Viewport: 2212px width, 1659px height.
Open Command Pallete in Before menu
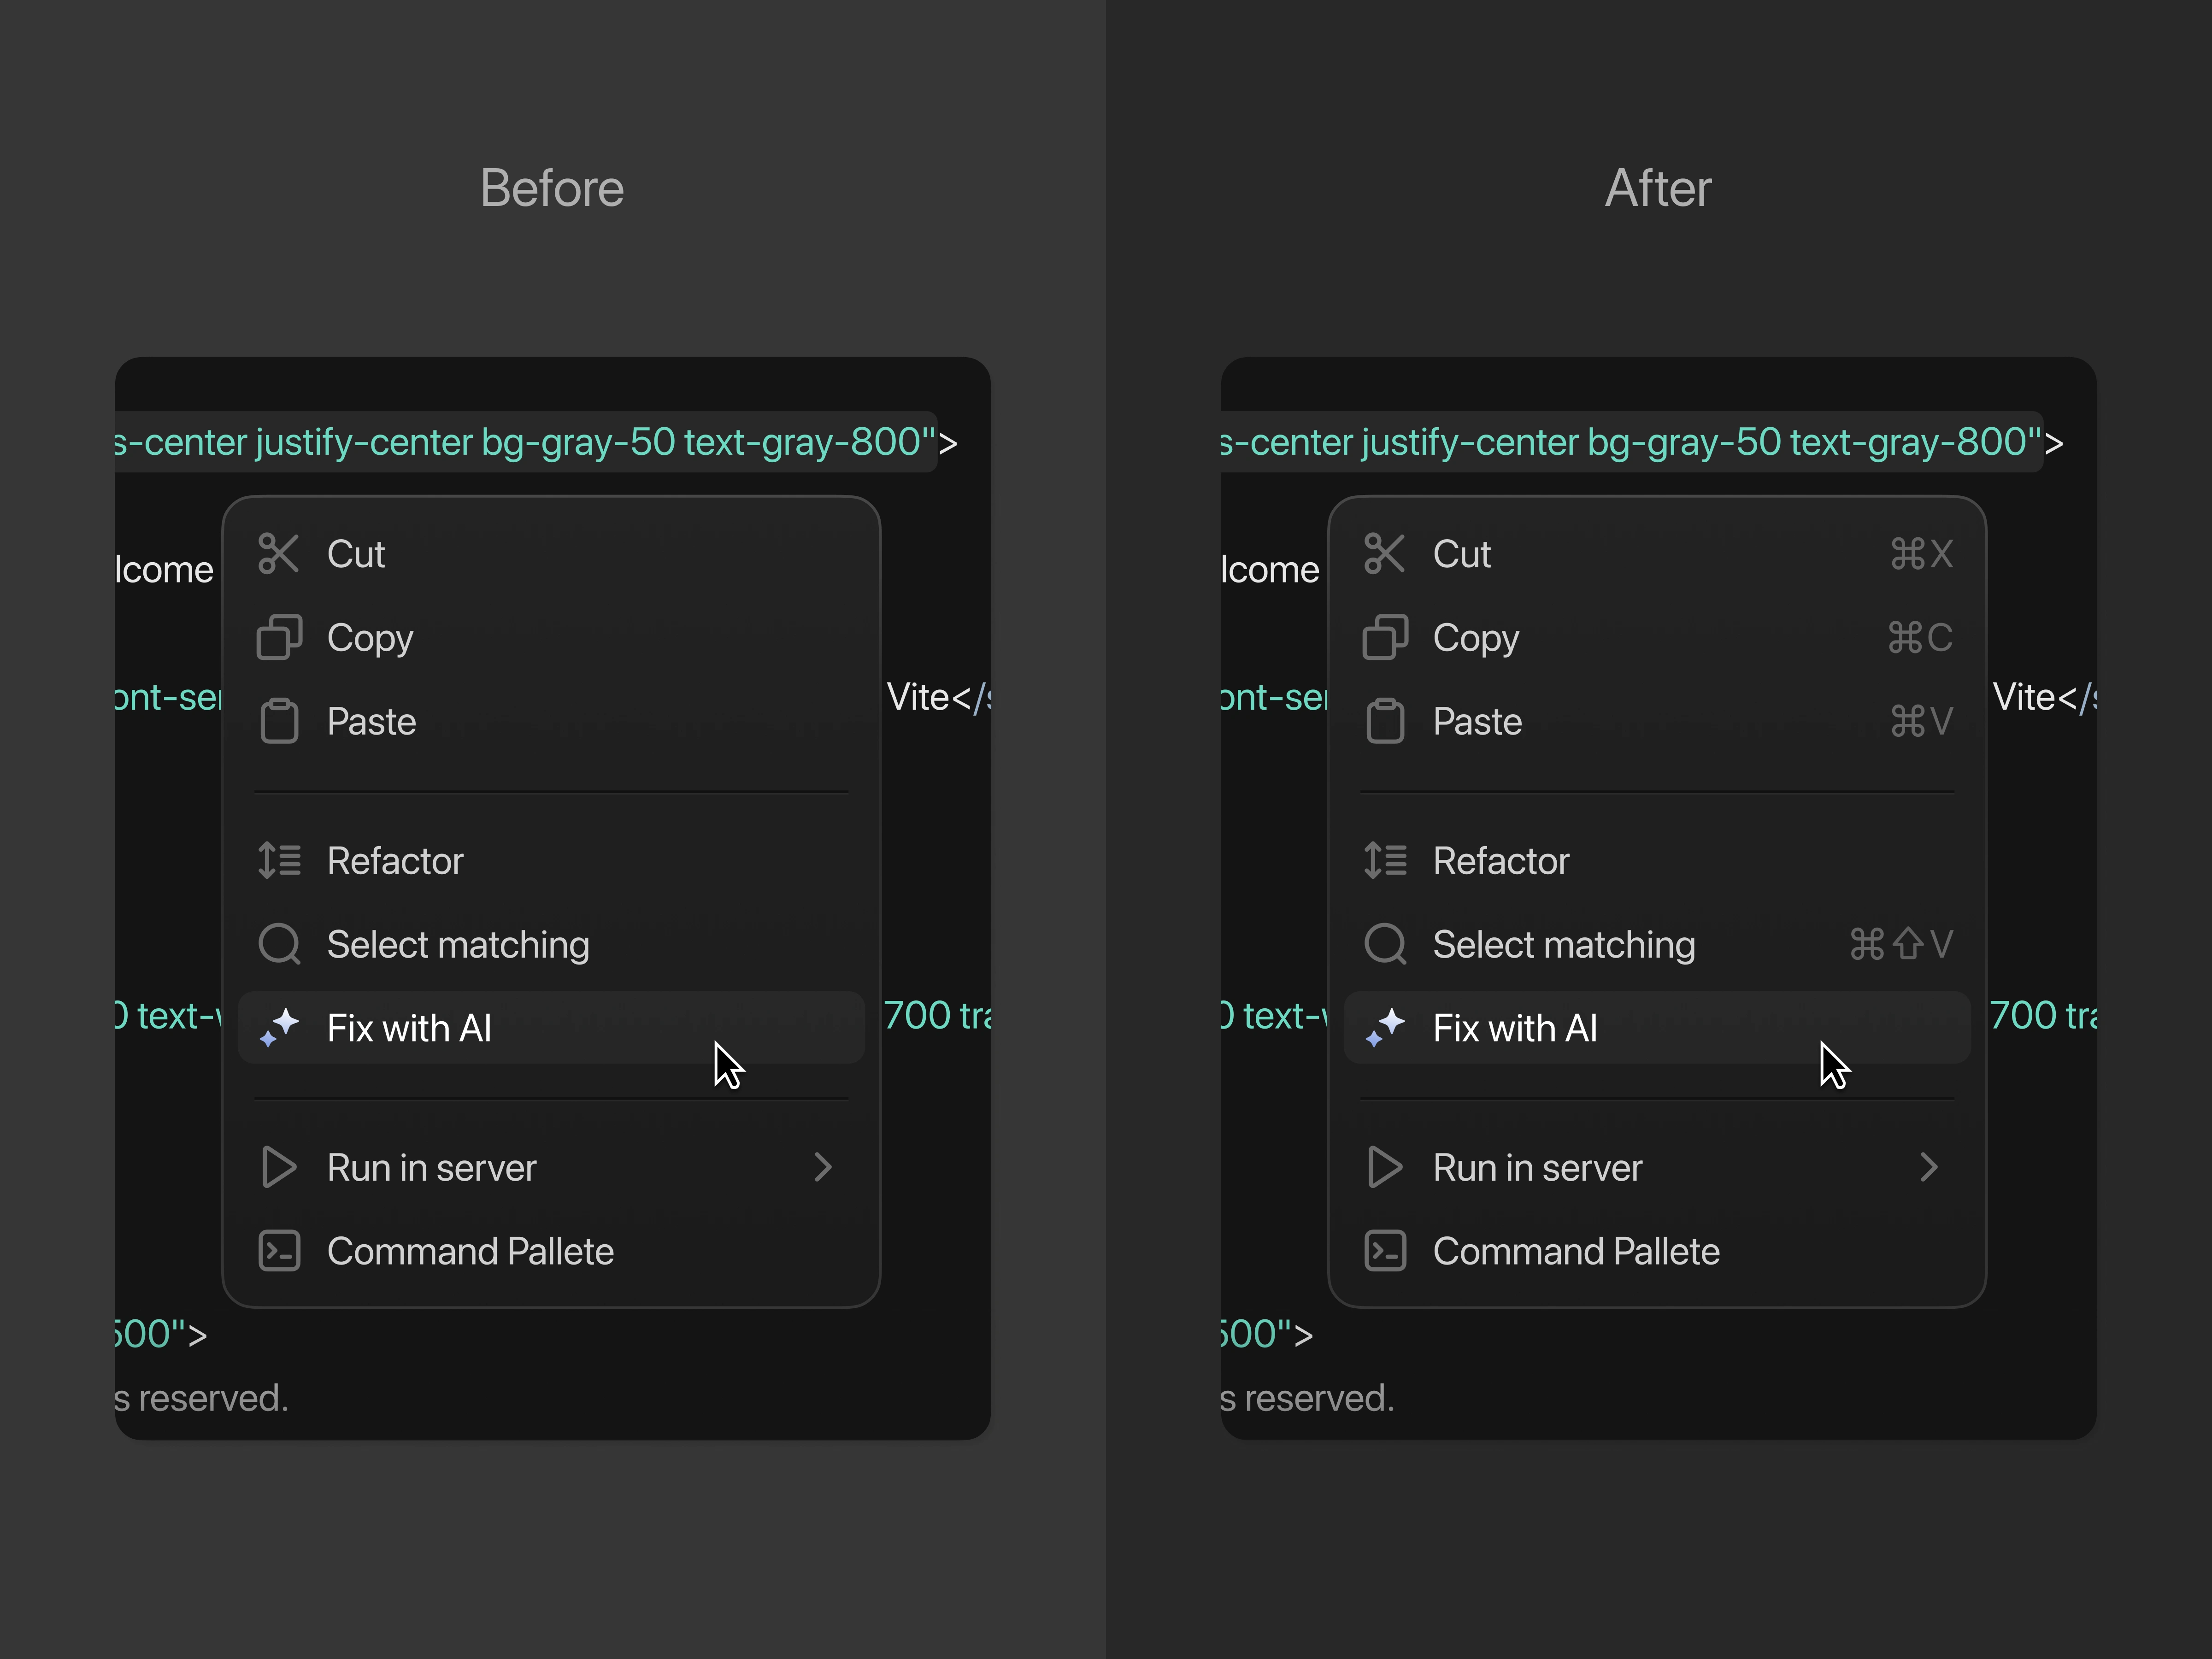[470, 1252]
